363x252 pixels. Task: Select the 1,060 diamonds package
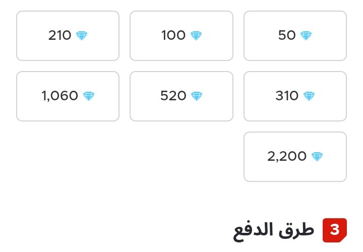pos(68,96)
